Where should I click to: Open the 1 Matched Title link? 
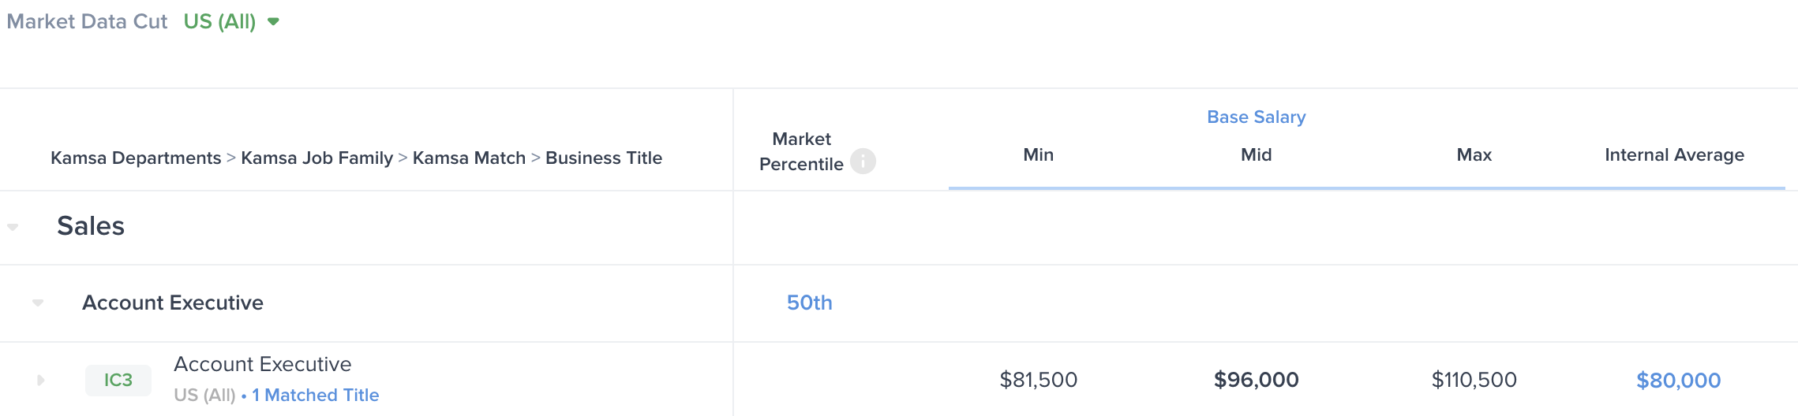click(315, 396)
